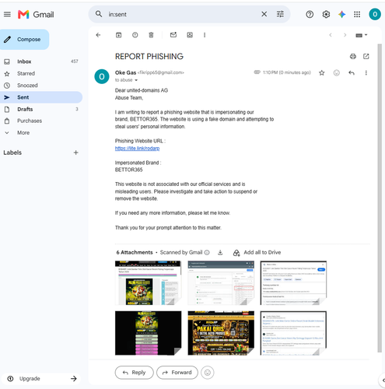Delete this email with trash icon
Viewport: 385px width, 389px height.
coord(151,35)
